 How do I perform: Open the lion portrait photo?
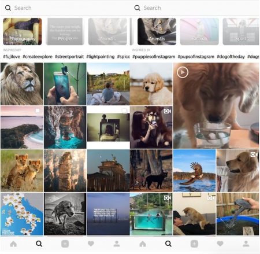[22, 84]
